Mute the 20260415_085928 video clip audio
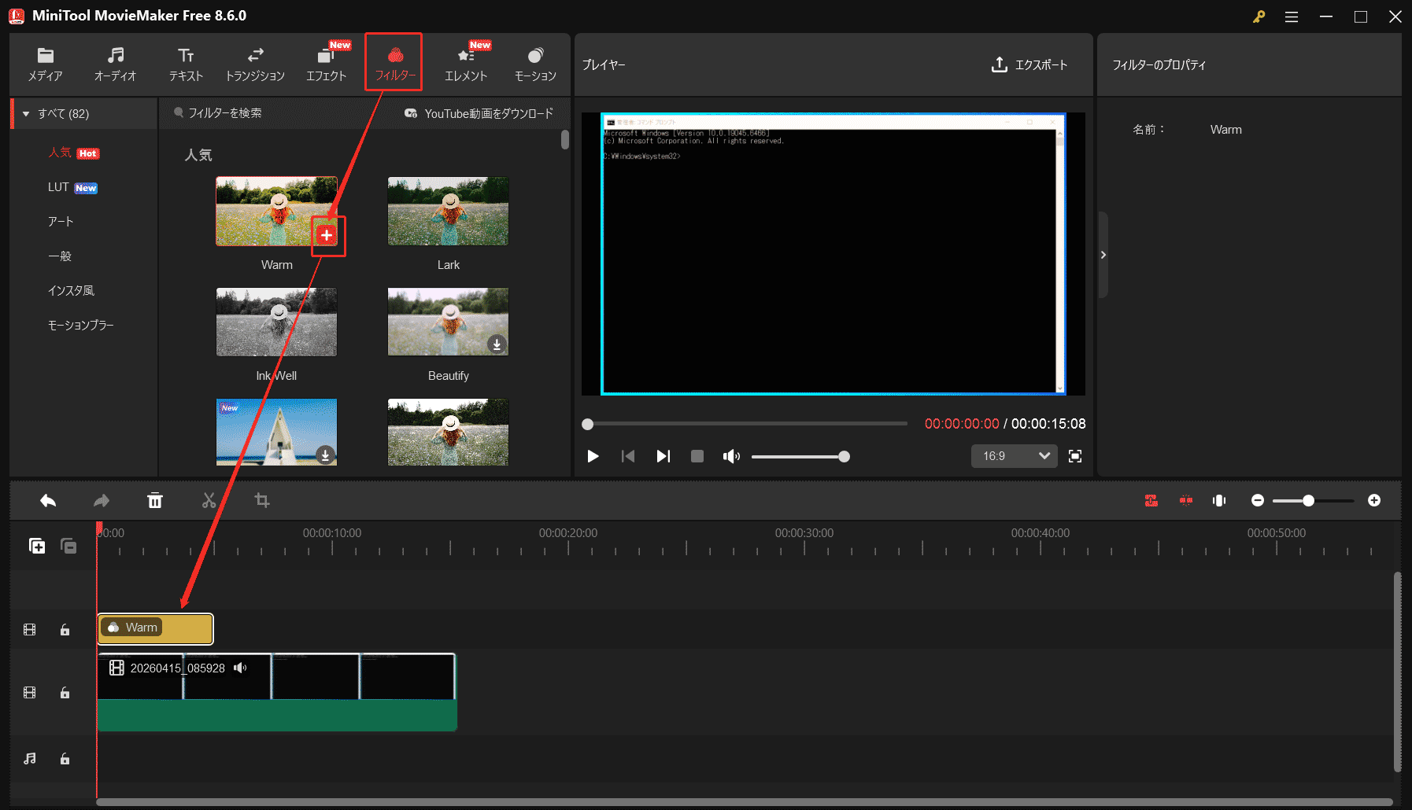Image resolution: width=1412 pixels, height=810 pixels. pos(241,668)
